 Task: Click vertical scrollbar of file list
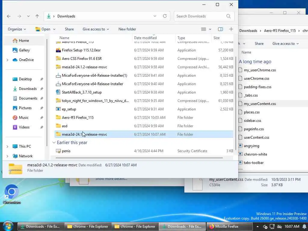click(236, 103)
